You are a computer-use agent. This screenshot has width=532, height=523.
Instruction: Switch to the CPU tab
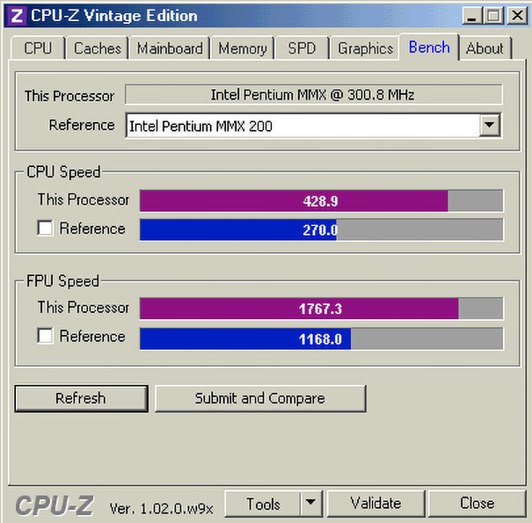pos(38,48)
